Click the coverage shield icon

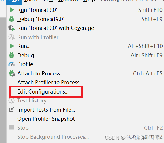12,28
